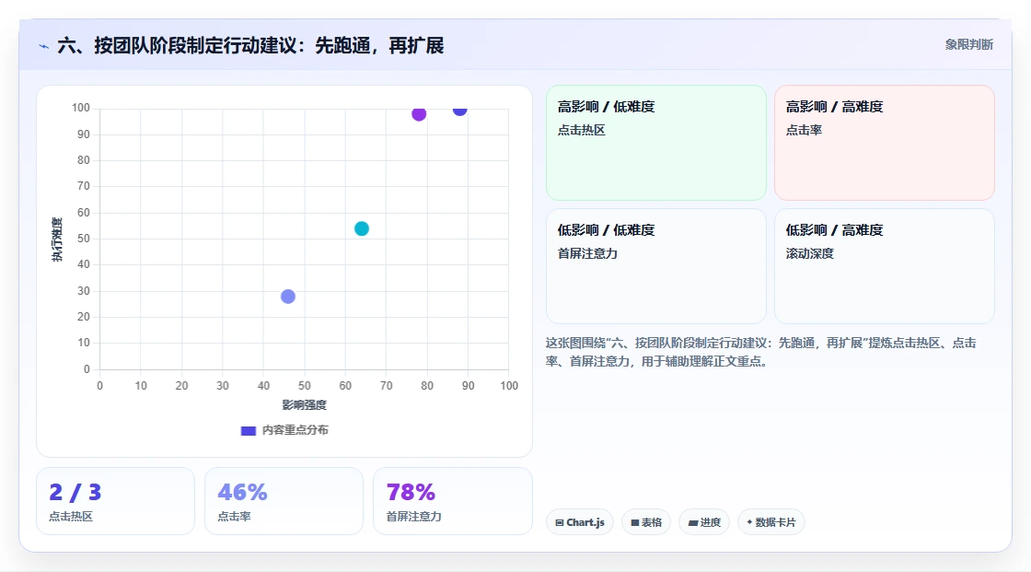This screenshot has height=572, width=1031.
Task: Click the 象限判断 label in header
Action: (968, 45)
